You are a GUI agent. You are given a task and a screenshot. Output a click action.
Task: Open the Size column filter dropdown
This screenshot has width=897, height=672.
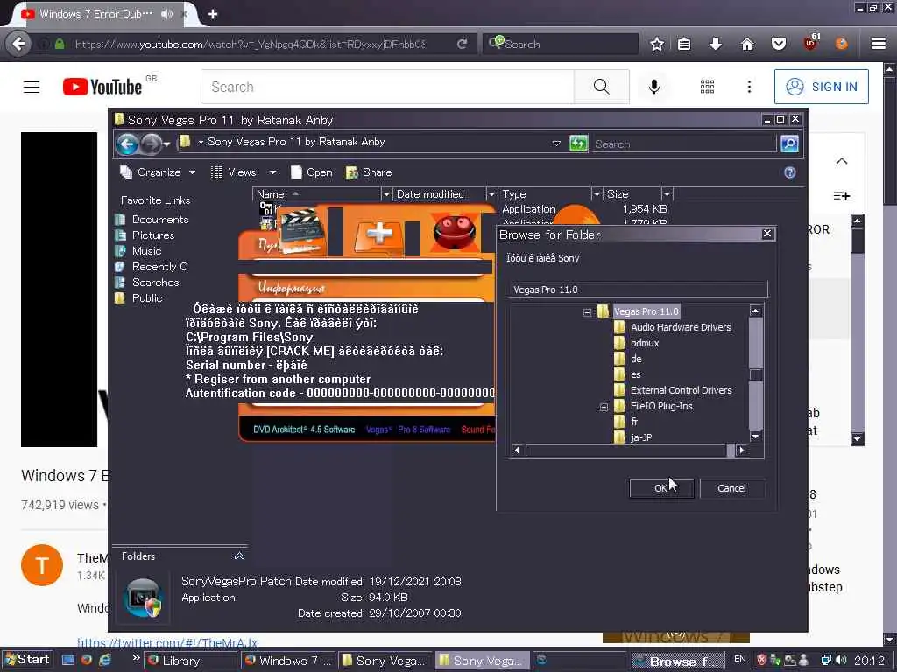pyautogui.click(x=667, y=195)
